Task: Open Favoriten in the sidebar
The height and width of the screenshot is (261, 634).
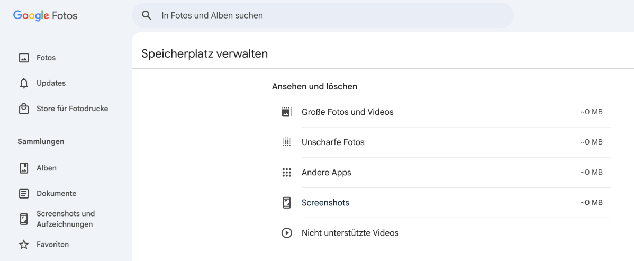Action: [x=52, y=245]
